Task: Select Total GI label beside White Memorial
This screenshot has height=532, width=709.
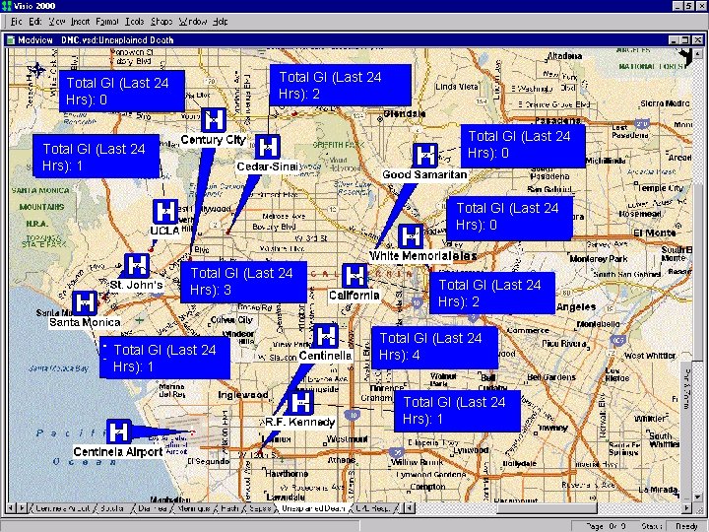Action: coord(510,218)
